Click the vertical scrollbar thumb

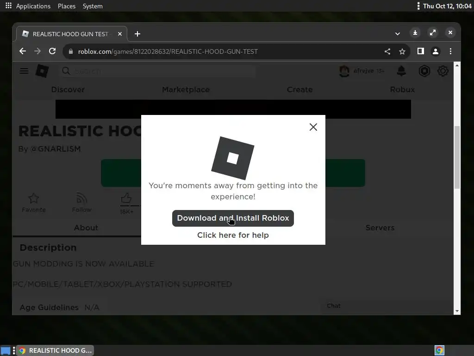tap(457, 157)
